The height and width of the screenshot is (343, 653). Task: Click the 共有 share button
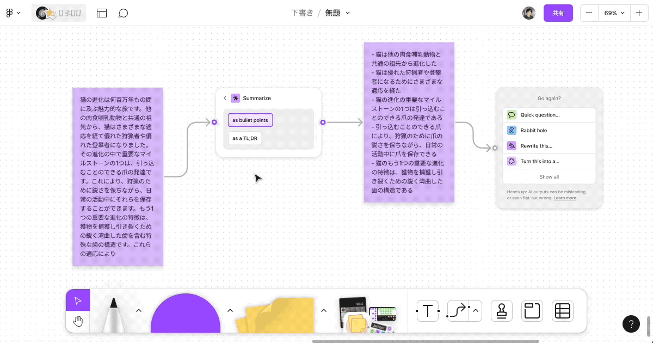558,13
